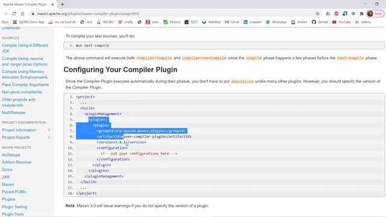The width and height of the screenshot is (386, 217).
Task: Open the WhatsApp bookmark
Action: [276, 22]
